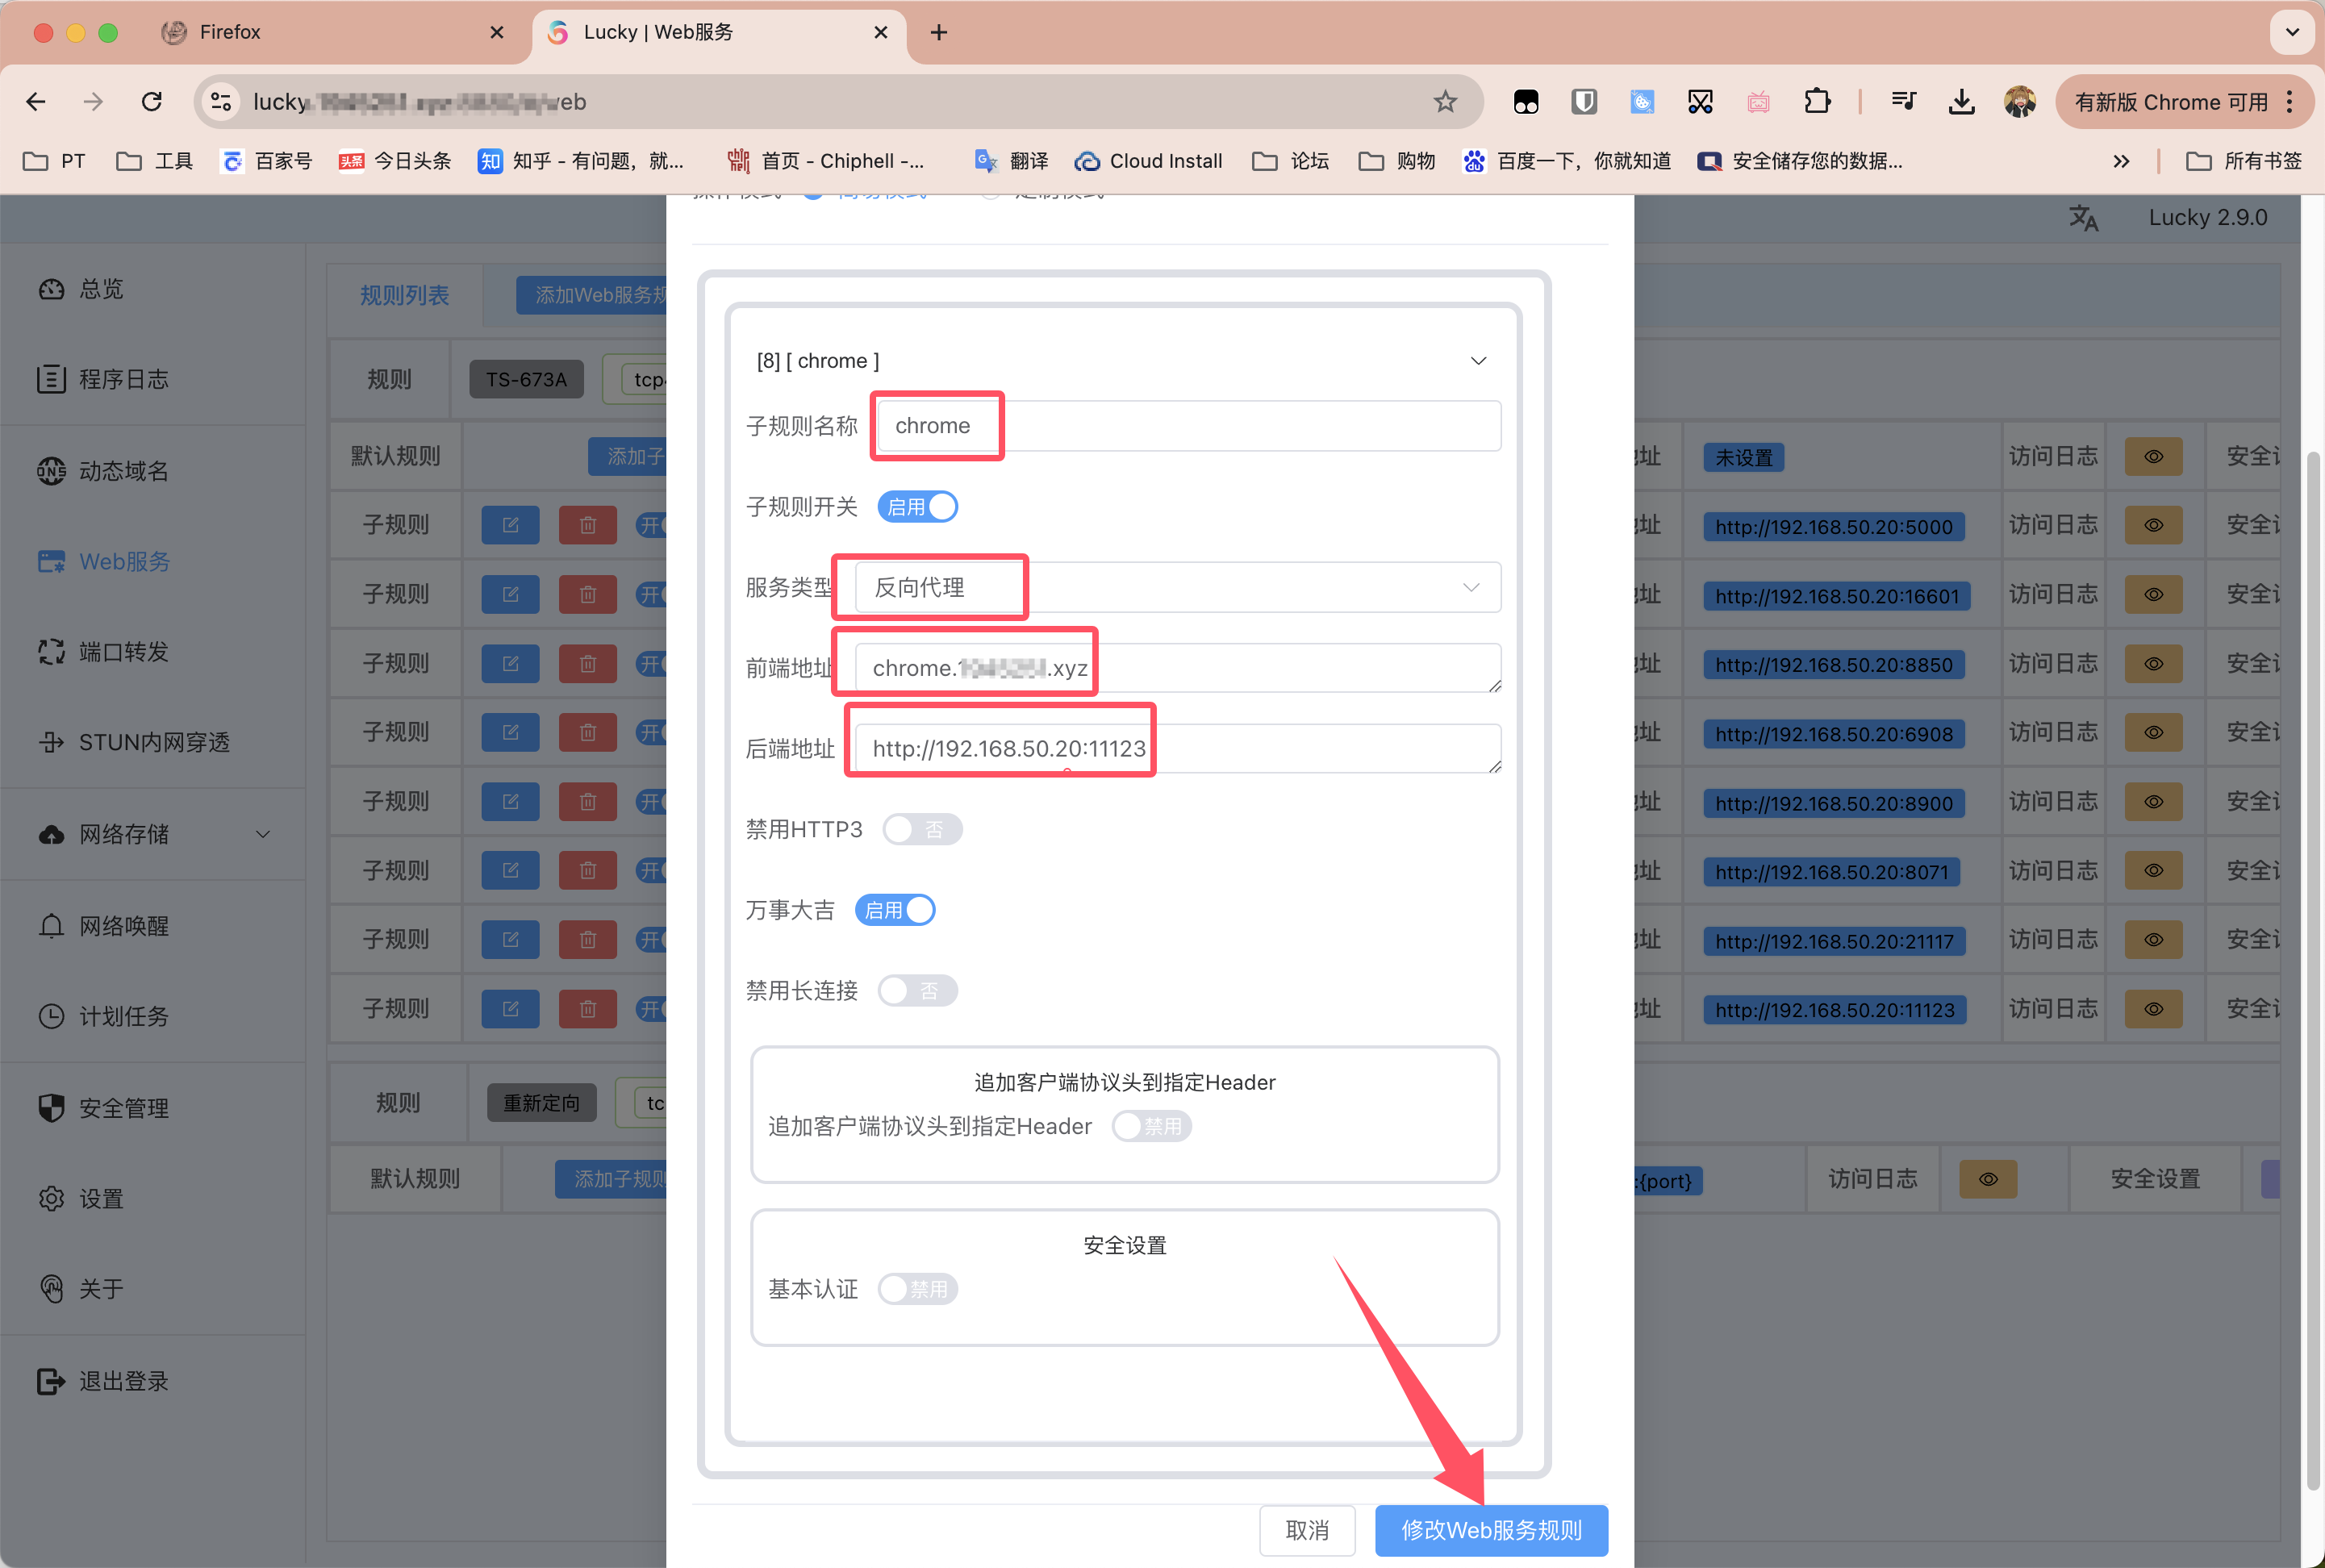
Task: Toggle the 基本认证 basic auth switch
Action: (917, 1289)
